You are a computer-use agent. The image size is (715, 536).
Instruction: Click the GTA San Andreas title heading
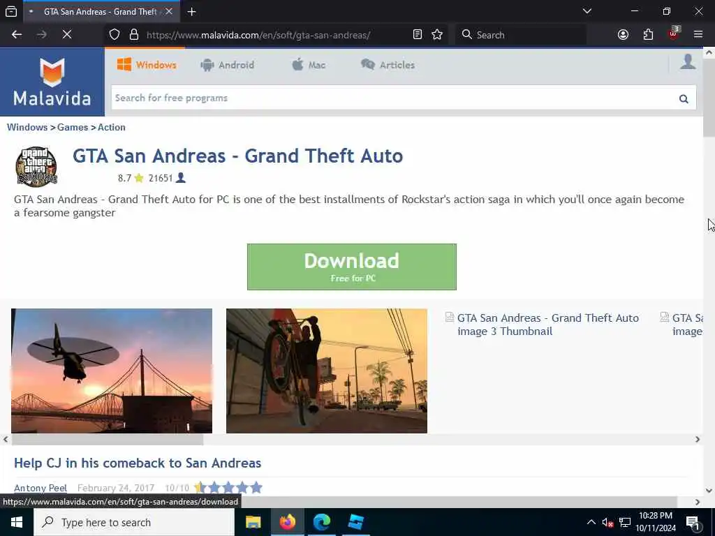237,156
